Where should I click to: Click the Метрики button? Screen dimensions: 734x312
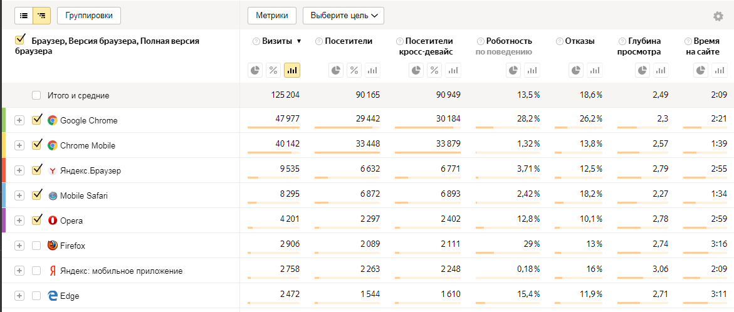[x=271, y=16]
